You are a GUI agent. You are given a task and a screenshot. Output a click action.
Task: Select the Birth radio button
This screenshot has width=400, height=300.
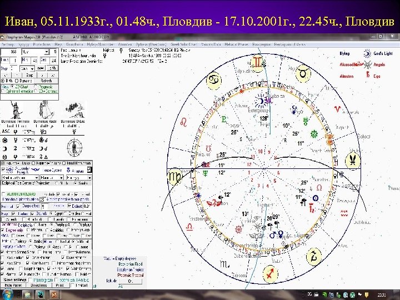(x=3, y=81)
